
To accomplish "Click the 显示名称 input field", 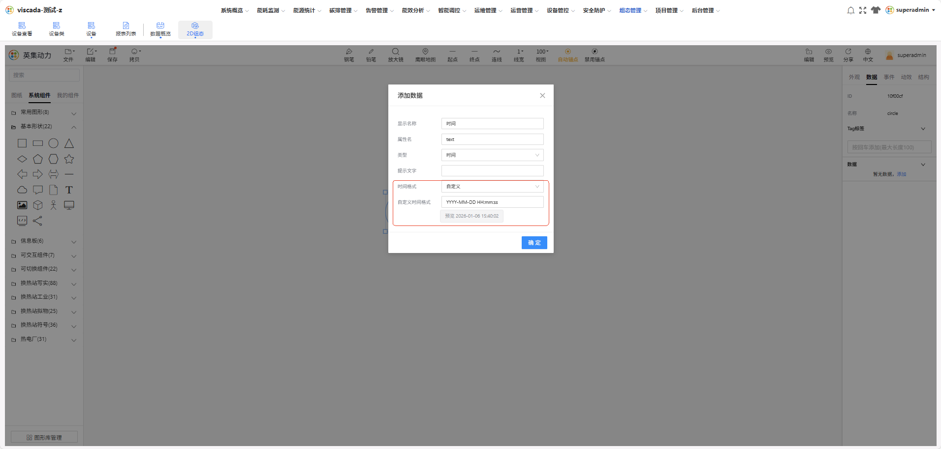I will (493, 124).
